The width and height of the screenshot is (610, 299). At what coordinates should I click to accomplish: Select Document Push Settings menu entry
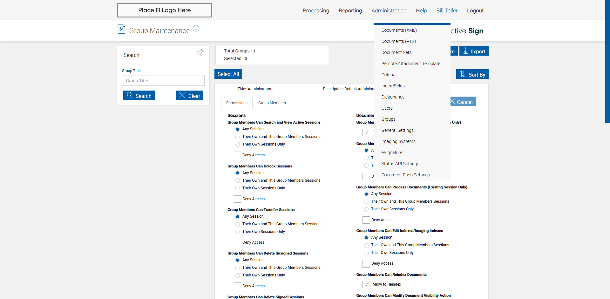pos(405,175)
